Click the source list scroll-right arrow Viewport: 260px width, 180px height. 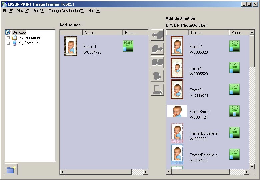tap(146, 172)
